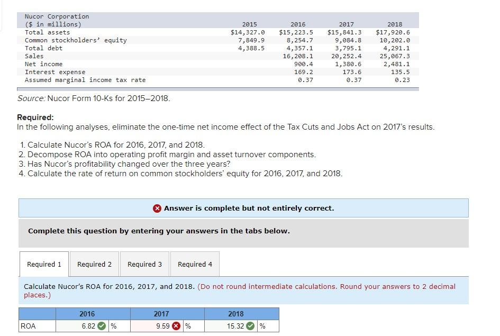Click the 2018 ROA answer field
Image resolution: width=500 pixels, height=336 pixels.
coord(231,326)
